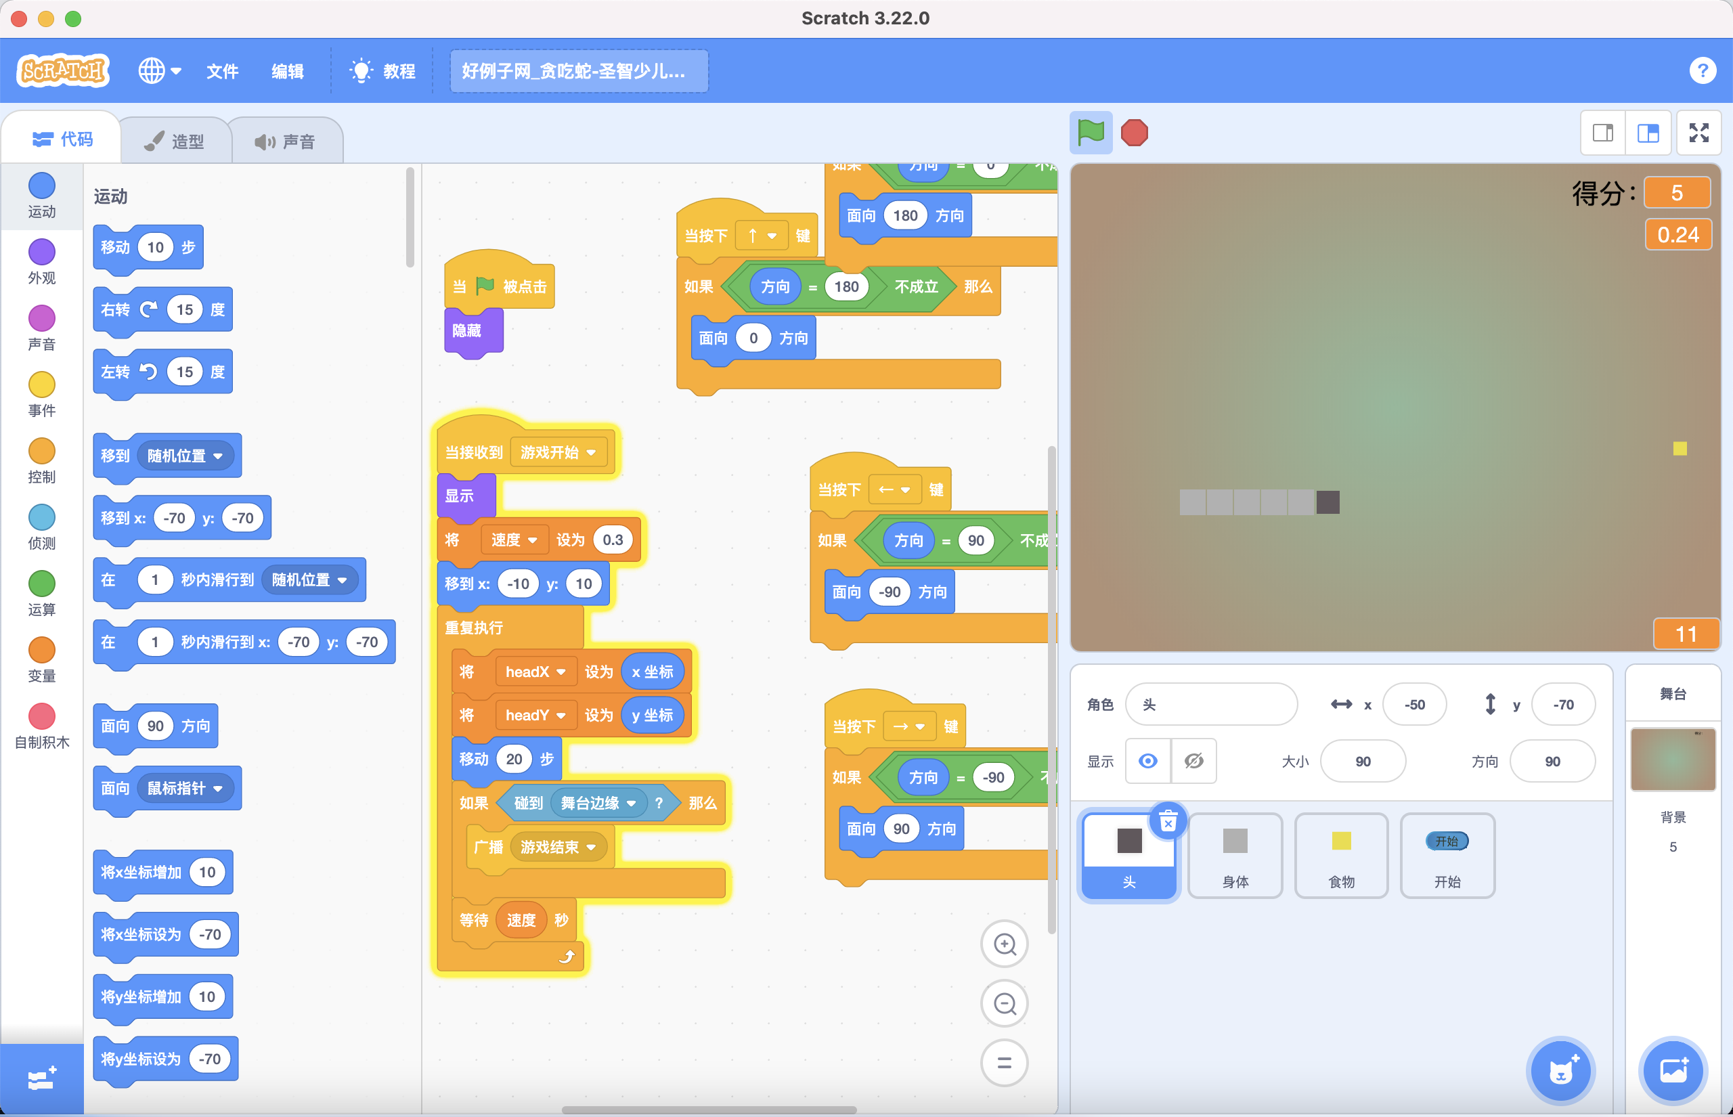Screen dimensions: 1733x1117
Task: Hide the sprite with crossed-eye icon
Action: coord(1193,761)
